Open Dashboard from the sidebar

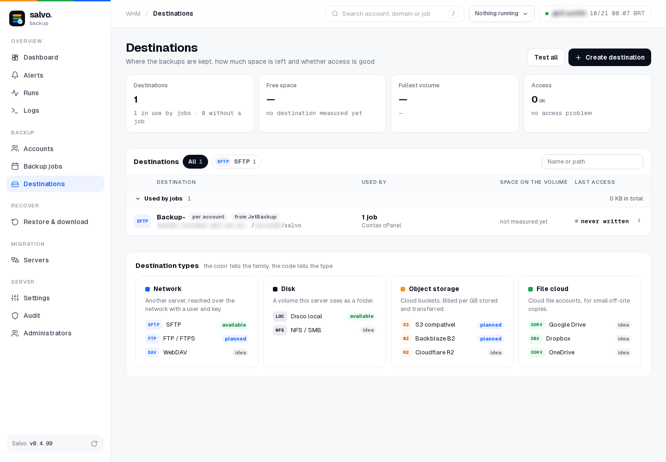55,57
